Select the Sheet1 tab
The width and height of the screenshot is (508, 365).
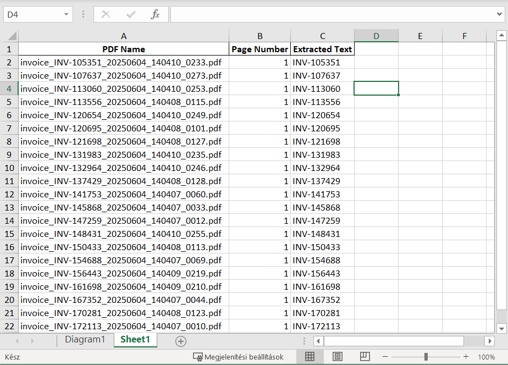click(x=135, y=340)
